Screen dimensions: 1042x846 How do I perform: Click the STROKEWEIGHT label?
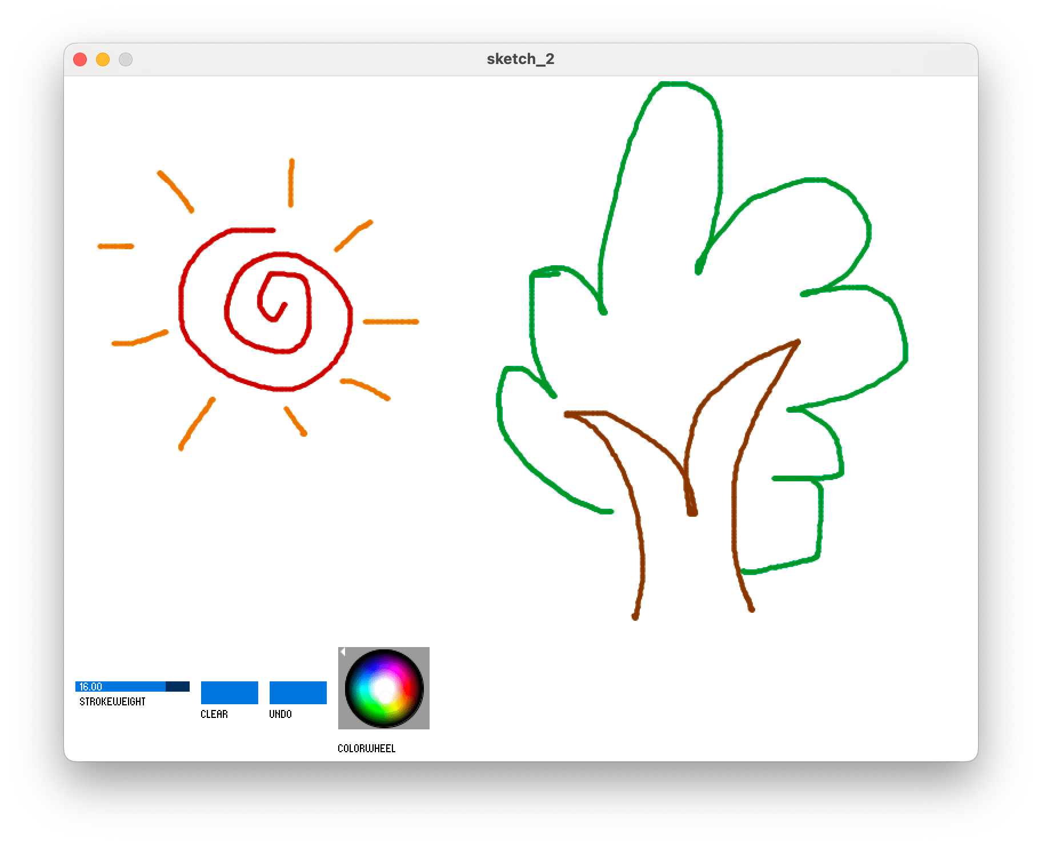point(113,700)
